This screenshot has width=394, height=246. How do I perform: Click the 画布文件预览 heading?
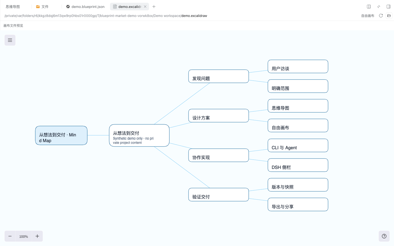coord(13,26)
